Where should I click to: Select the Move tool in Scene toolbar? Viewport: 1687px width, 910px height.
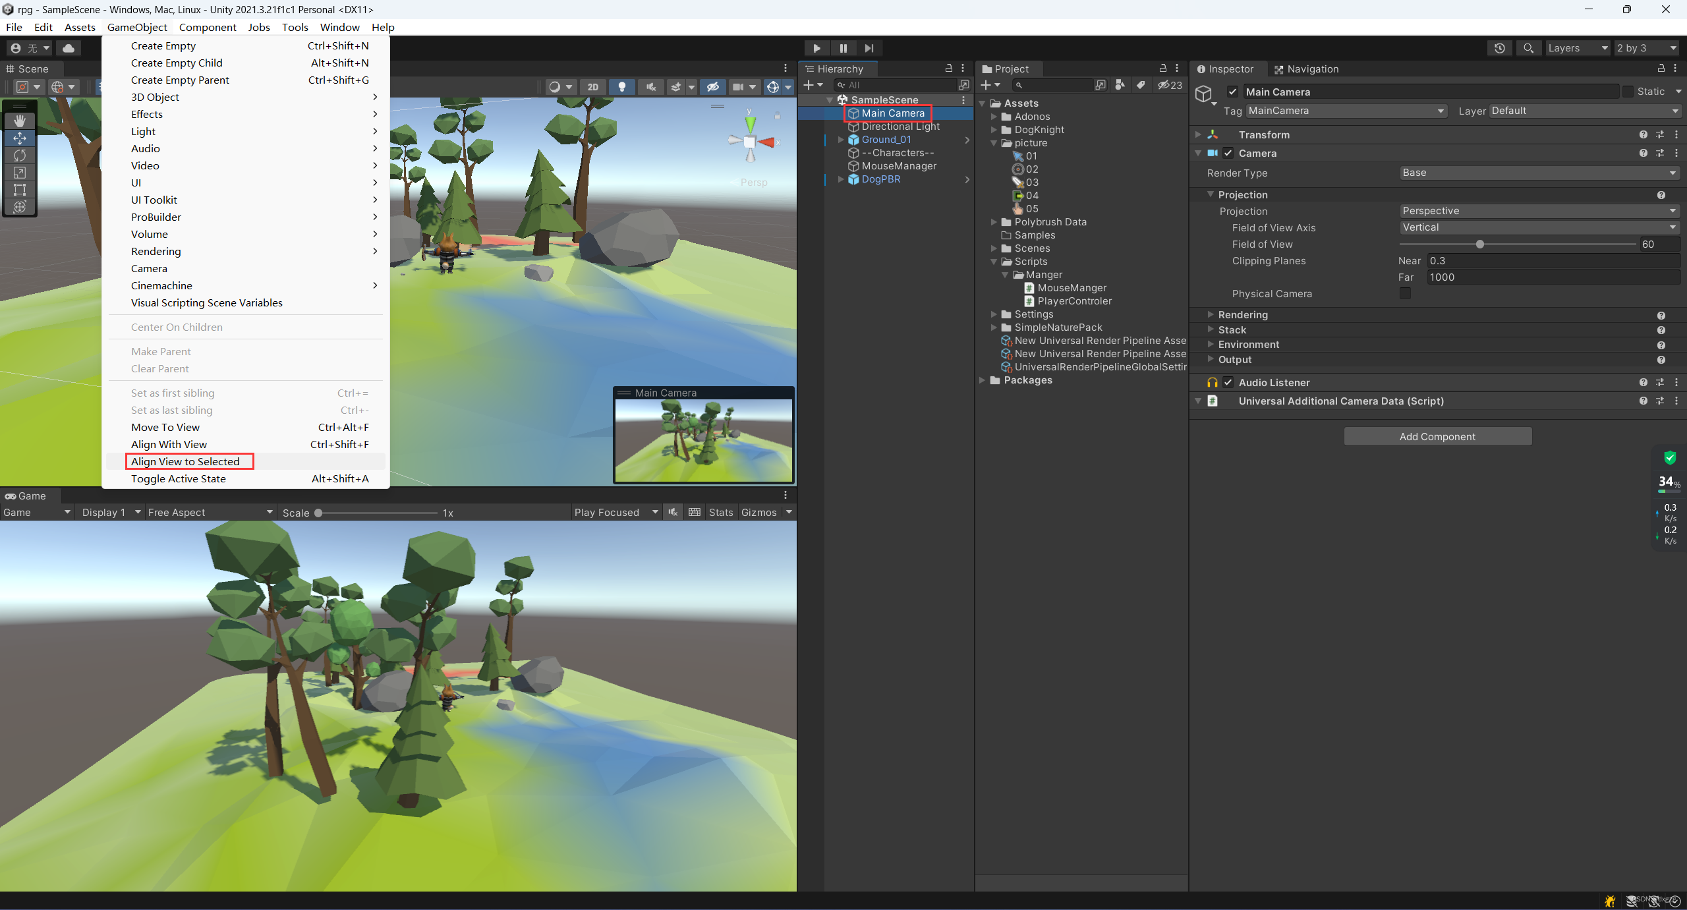[20, 138]
